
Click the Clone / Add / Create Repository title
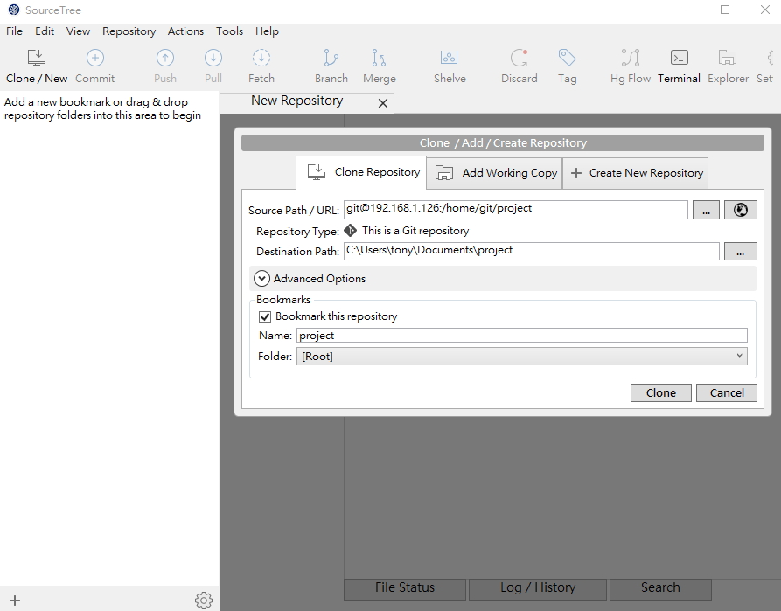[x=503, y=142]
